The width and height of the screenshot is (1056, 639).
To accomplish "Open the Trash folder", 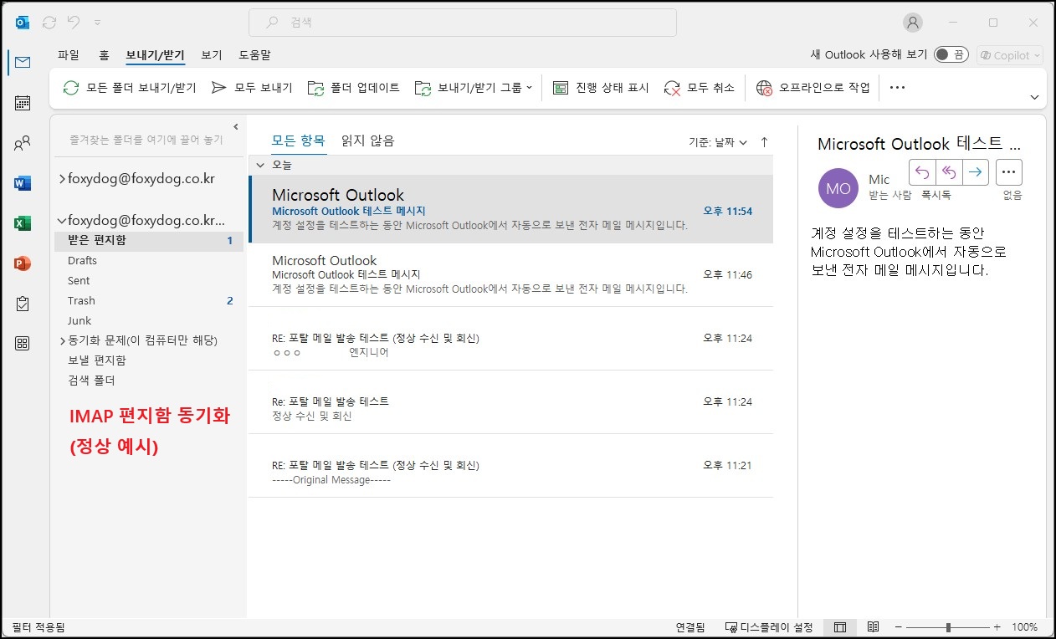I will (81, 301).
